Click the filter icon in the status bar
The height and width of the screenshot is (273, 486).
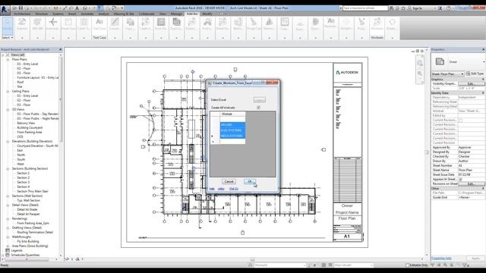pyautogui.click(x=465, y=265)
